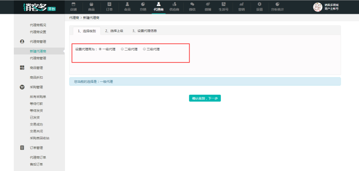The width and height of the screenshot is (359, 171).
Task: Open 代理商订单 in sidebar
Action: pyautogui.click(x=38, y=157)
